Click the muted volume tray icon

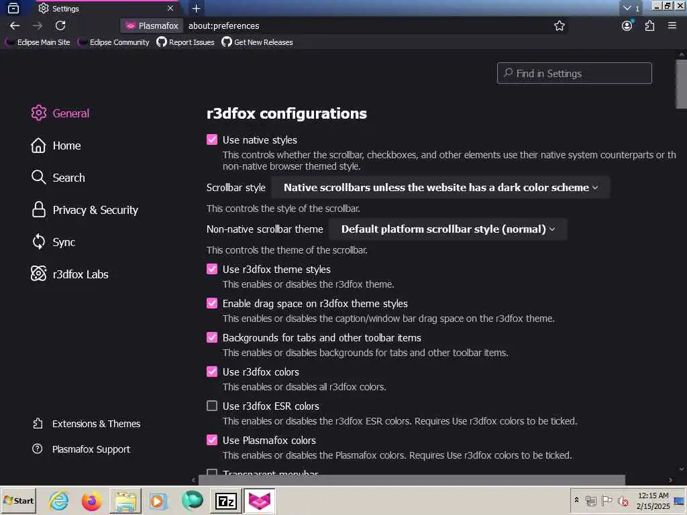coord(623,500)
